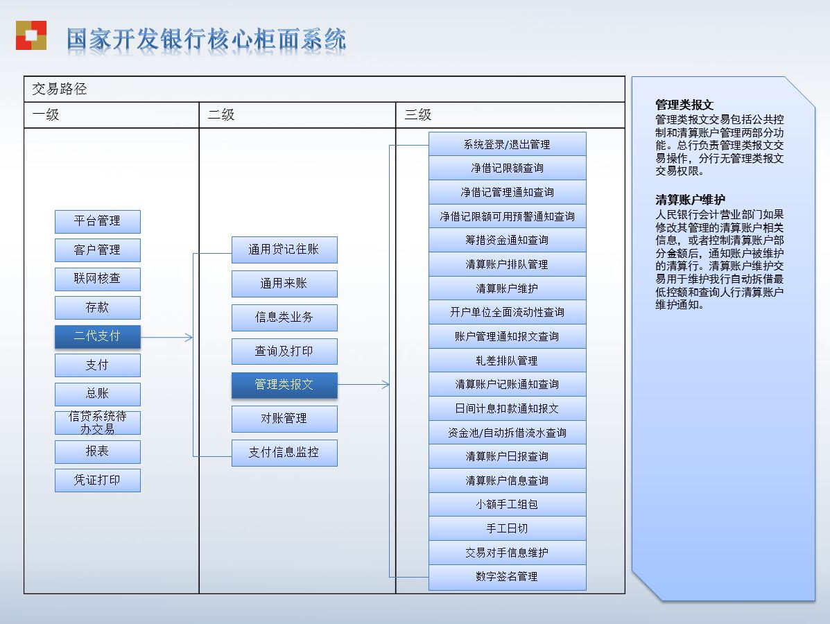Open 信贷系统待办交易 item
This screenshot has width=830, height=624.
click(x=97, y=423)
